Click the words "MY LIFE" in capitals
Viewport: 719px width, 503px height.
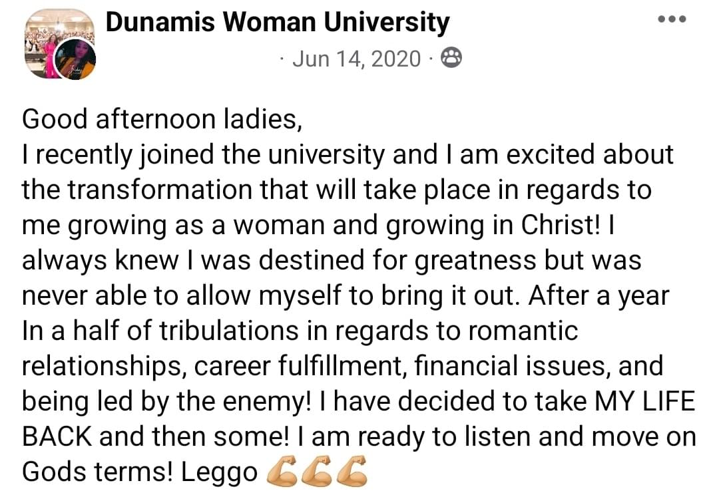tap(645, 401)
